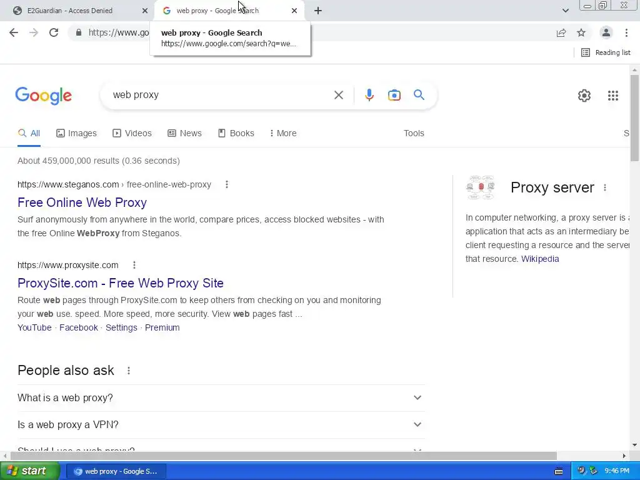Open the More search categories menu
640x480 pixels.
[283, 134]
